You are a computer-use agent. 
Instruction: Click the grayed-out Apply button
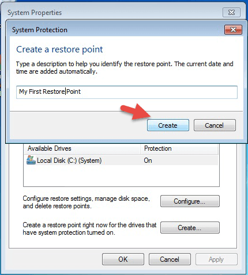point(216,259)
